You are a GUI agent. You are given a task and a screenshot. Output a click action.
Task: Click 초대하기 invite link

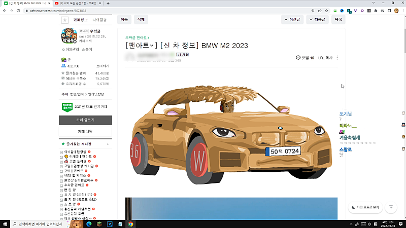103,66
